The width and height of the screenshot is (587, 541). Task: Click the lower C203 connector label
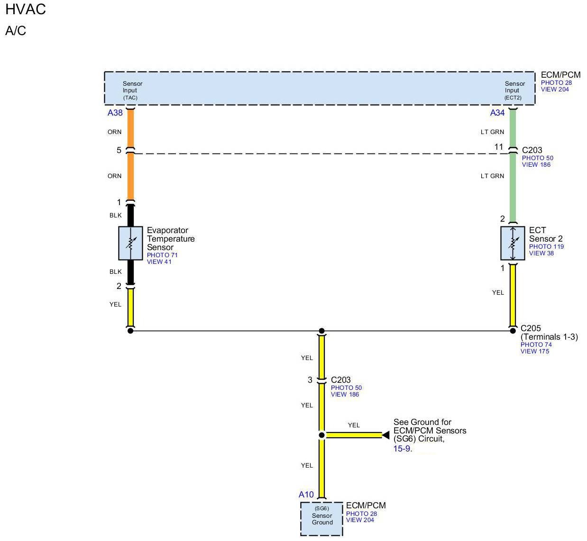tap(341, 380)
